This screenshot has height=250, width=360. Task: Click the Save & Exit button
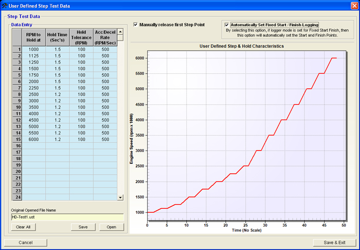click(x=334, y=242)
